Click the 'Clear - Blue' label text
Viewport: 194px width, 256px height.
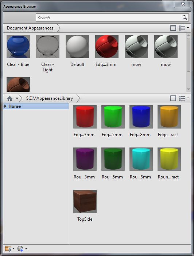[18, 64]
